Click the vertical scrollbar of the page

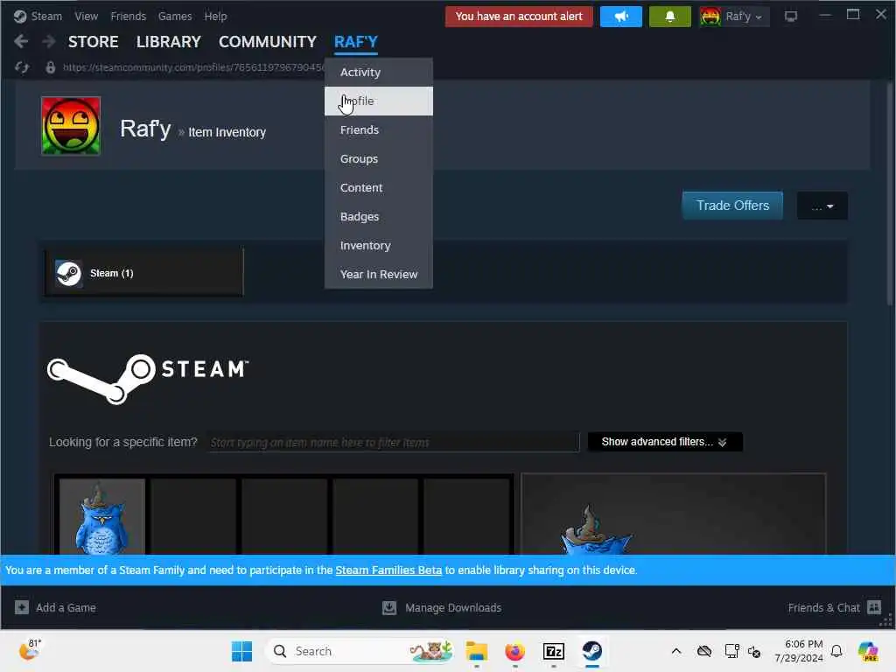pyautogui.click(x=889, y=194)
